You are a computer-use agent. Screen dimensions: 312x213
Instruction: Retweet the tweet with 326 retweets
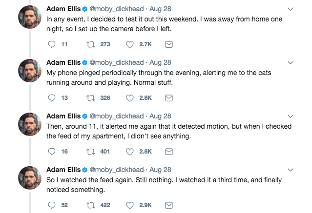(90, 98)
